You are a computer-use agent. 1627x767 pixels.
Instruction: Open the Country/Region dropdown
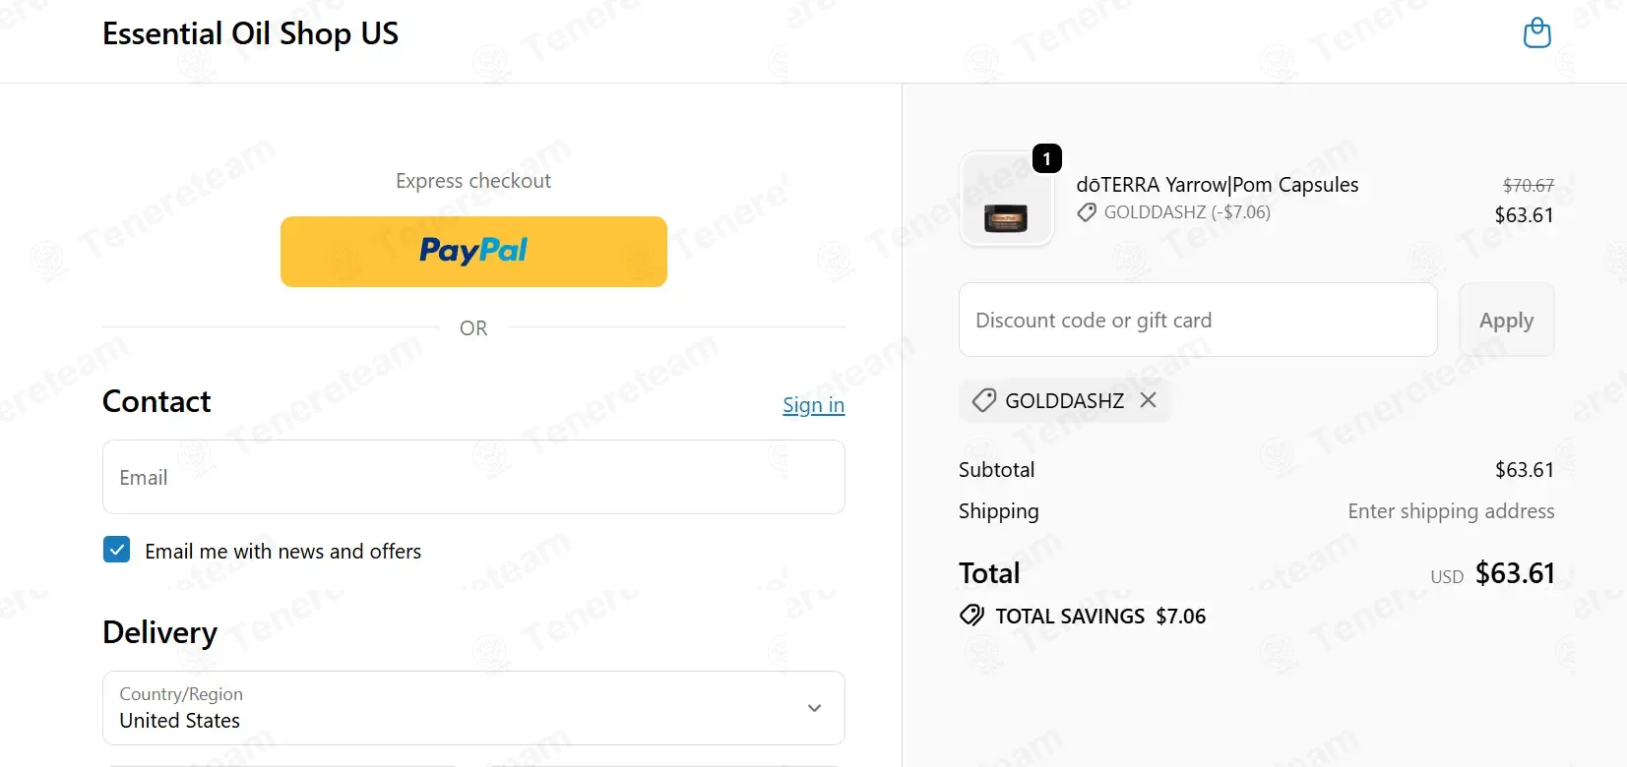click(x=472, y=708)
